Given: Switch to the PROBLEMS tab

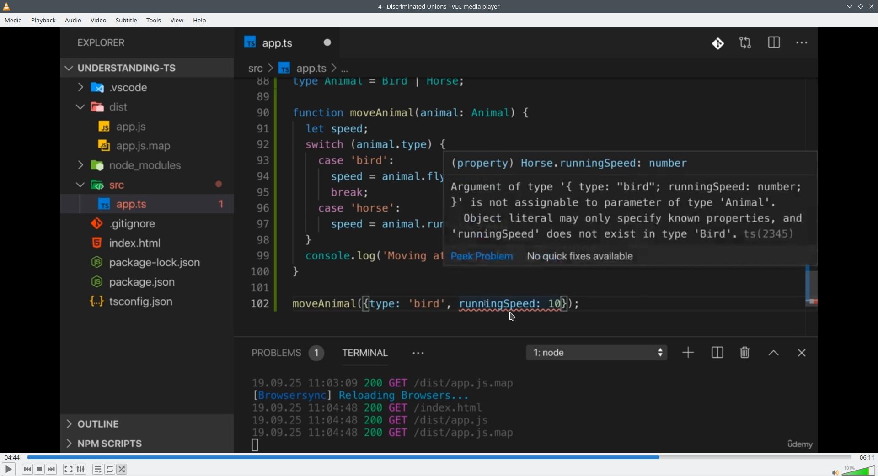Looking at the screenshot, I should click(276, 353).
